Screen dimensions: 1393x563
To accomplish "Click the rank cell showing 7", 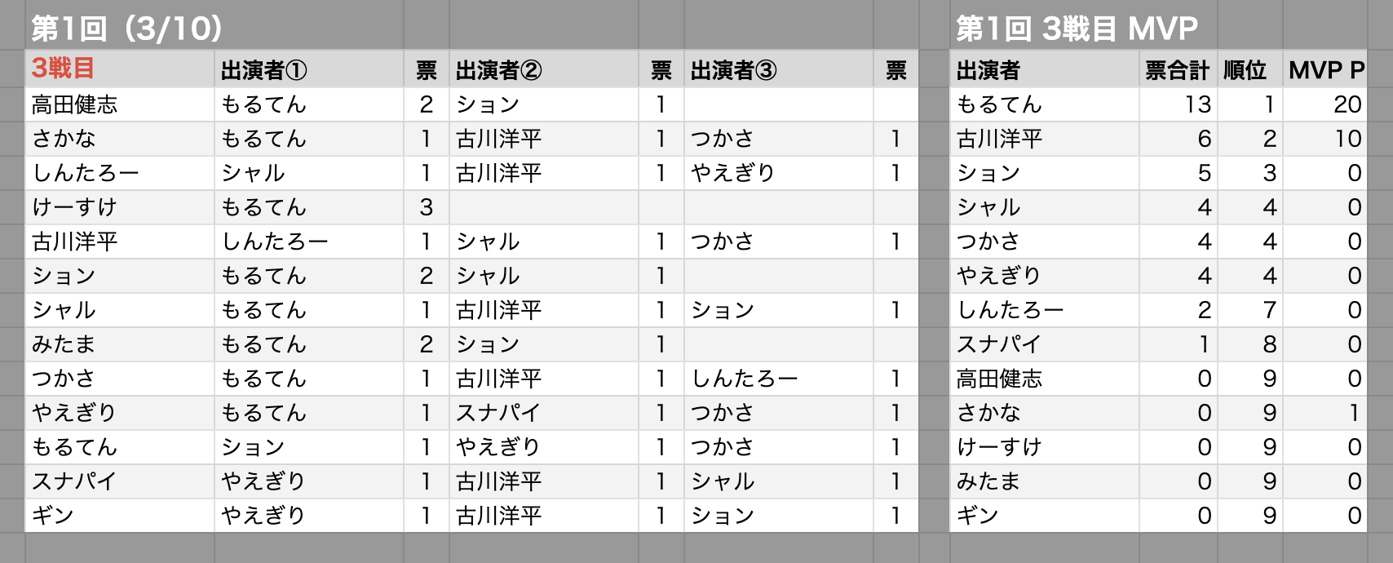I will tap(1269, 310).
